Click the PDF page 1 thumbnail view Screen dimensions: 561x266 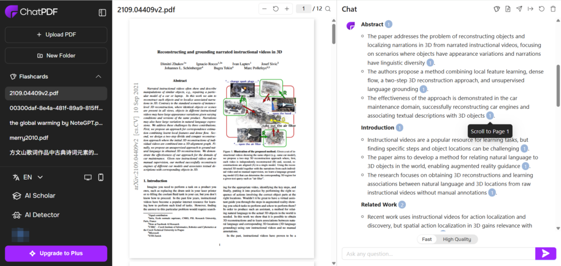click(221, 138)
